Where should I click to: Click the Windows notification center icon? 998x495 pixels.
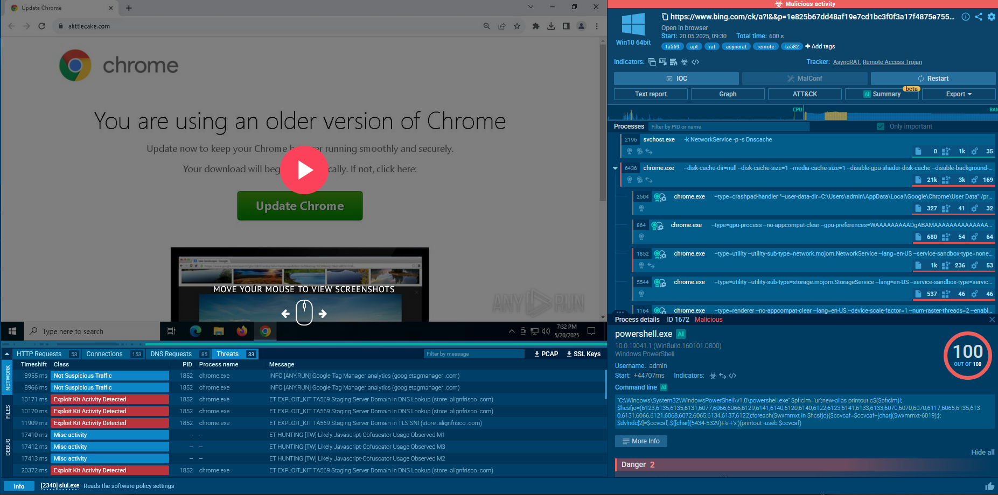(591, 331)
